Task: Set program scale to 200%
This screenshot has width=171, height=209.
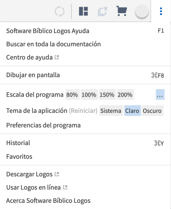Action: coord(125,94)
